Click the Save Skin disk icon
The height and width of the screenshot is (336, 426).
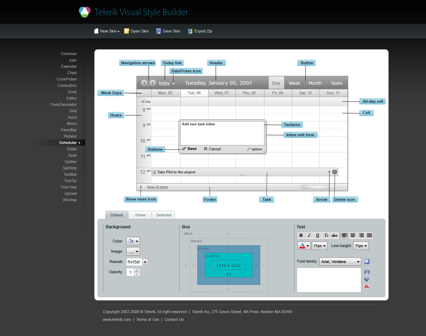coord(158,31)
